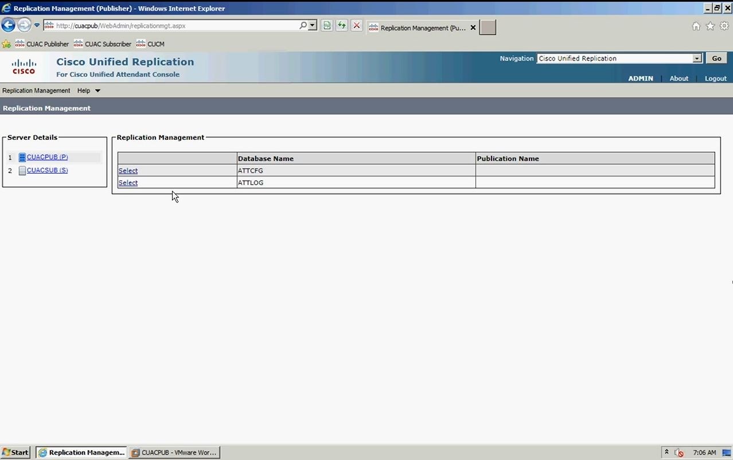This screenshot has height=460, width=733.
Task: Click the ADMIN user label
Action: (x=641, y=78)
